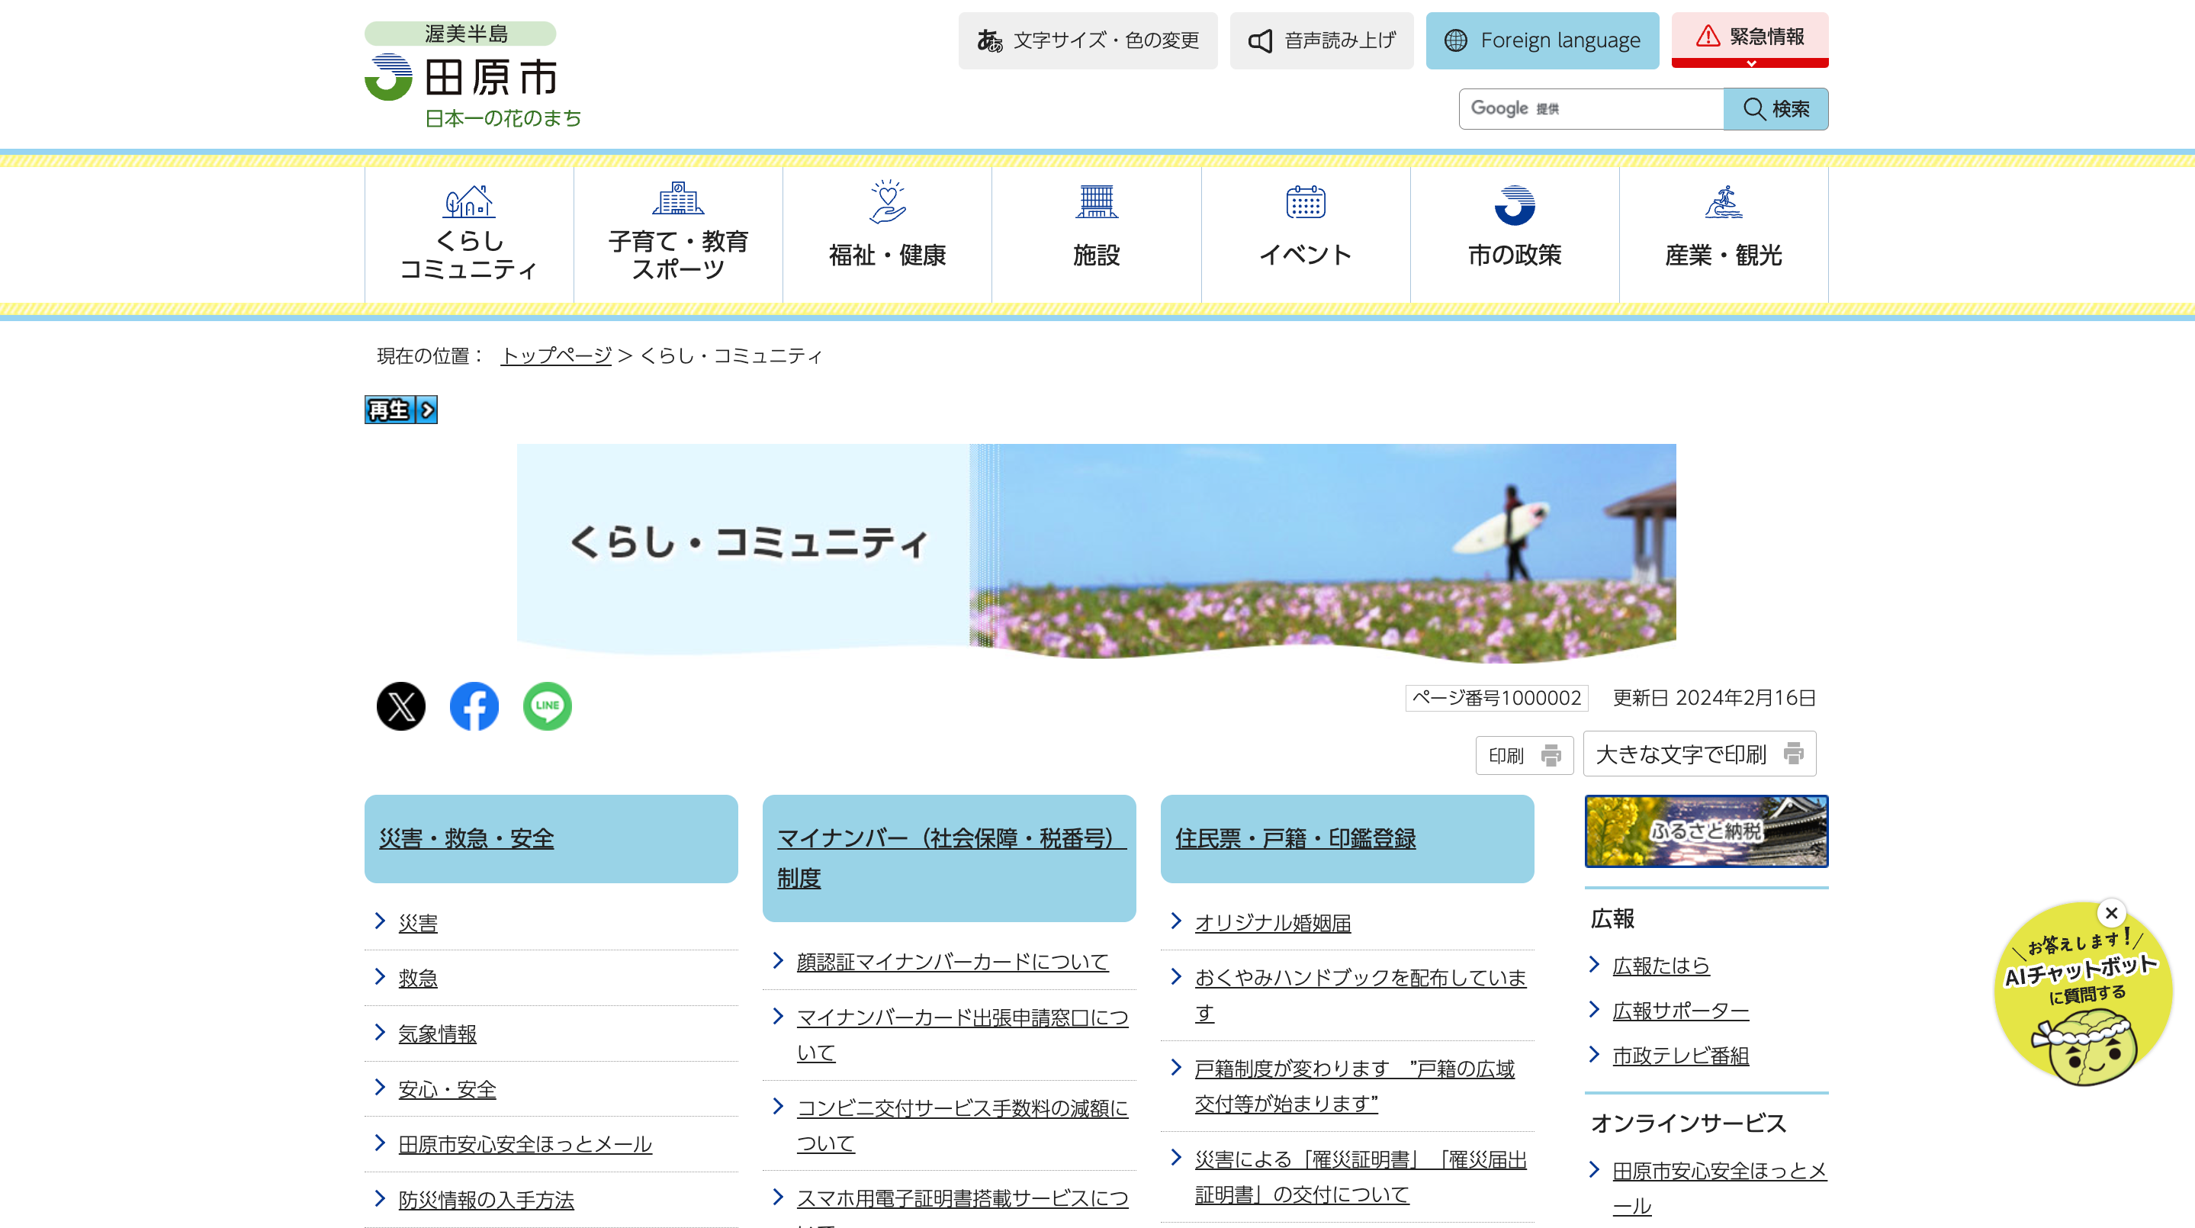Click the 検索 search button
The image size is (2195, 1228).
(1775, 109)
